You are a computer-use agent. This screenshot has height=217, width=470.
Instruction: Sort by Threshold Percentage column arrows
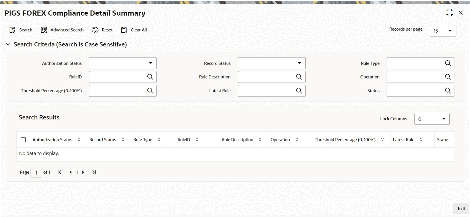pos(383,139)
